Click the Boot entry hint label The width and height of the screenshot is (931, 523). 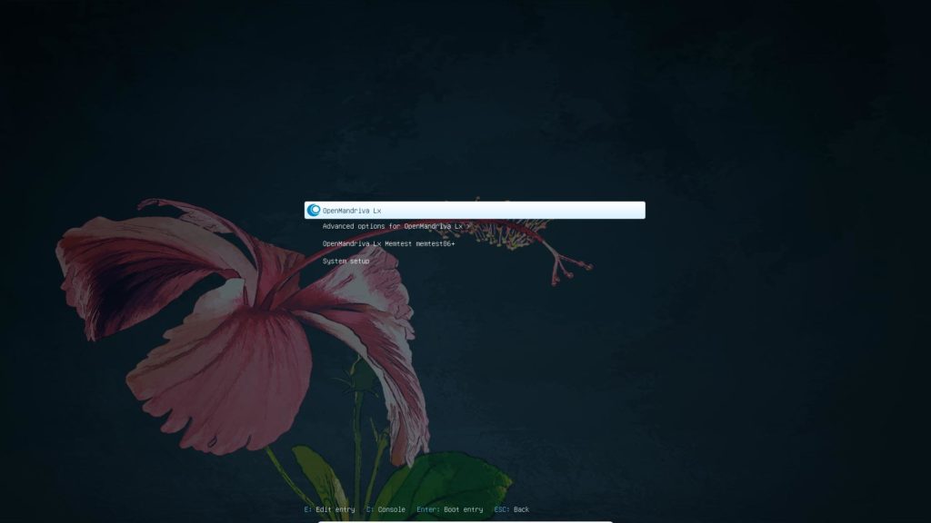[463, 509]
